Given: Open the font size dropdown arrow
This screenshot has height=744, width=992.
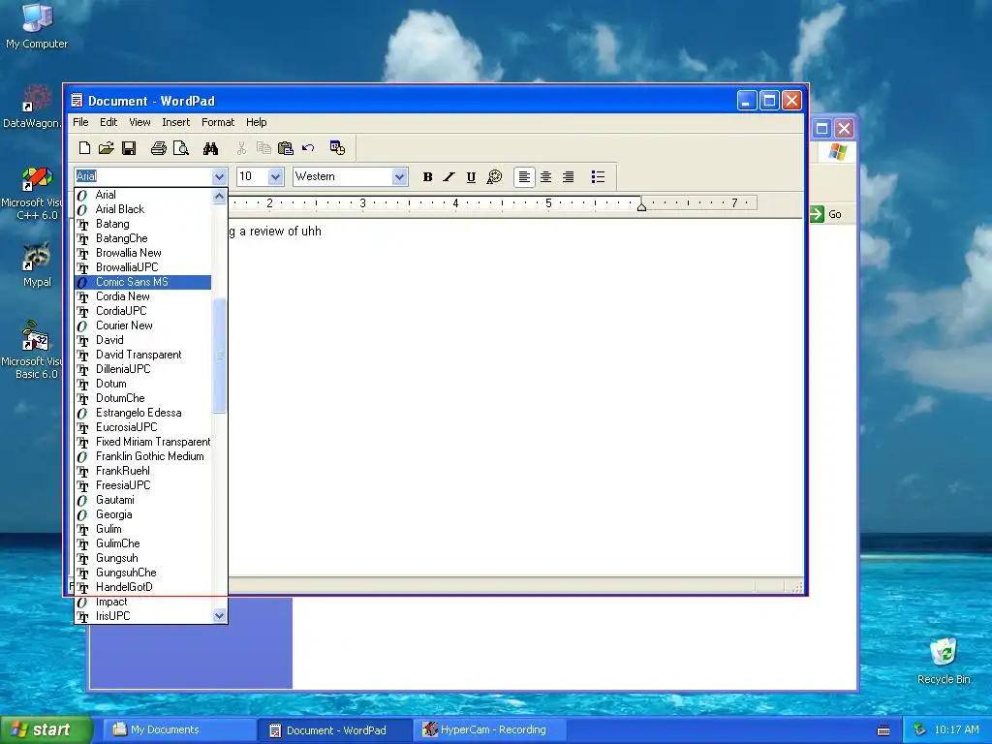Looking at the screenshot, I should coord(275,176).
